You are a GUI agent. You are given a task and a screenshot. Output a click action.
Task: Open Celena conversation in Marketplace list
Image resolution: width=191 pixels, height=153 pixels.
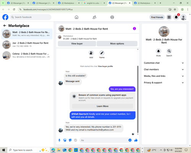pyautogui.click(x=27, y=55)
